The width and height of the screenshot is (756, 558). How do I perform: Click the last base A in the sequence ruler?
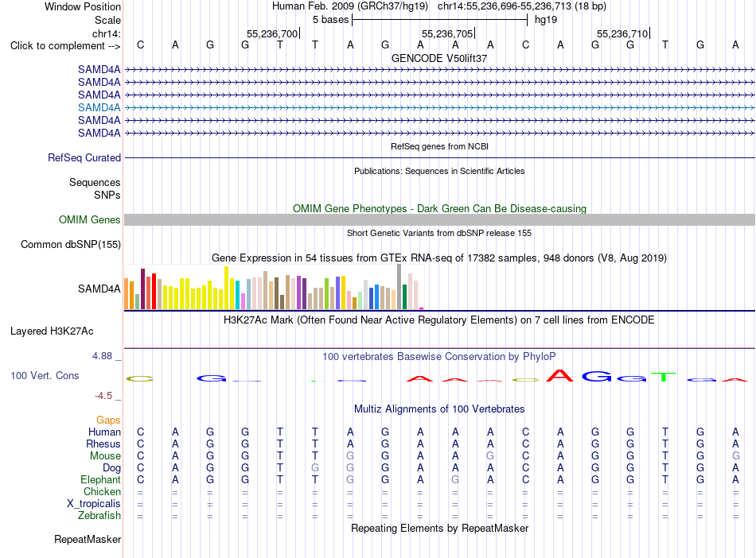coord(735,45)
